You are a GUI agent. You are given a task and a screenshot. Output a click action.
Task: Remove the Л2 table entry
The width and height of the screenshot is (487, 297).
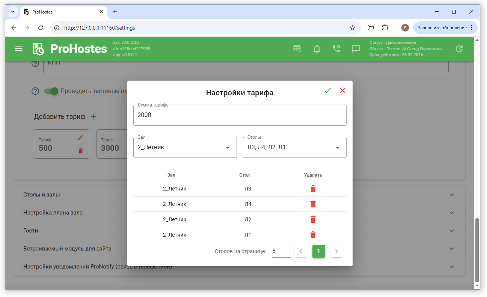tap(313, 219)
